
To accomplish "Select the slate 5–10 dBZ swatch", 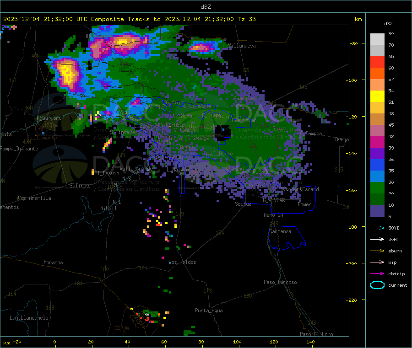I will point(377,211).
